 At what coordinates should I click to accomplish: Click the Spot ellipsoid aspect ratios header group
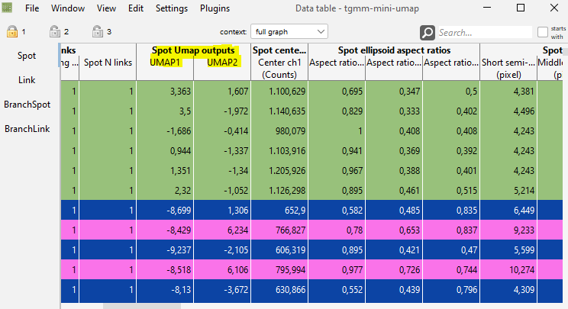coord(394,50)
